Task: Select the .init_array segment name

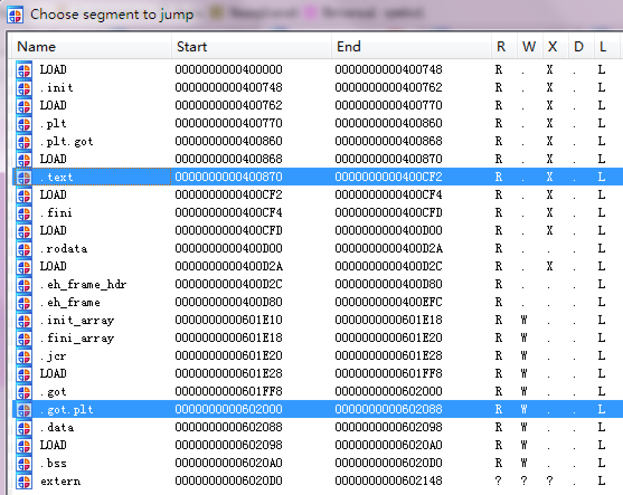Action: (77, 320)
